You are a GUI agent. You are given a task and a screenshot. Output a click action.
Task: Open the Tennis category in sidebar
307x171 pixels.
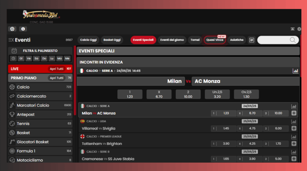pyautogui.click(x=23, y=123)
